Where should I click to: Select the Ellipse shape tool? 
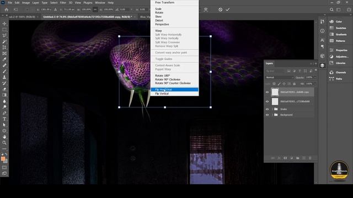[x=4, y=131]
